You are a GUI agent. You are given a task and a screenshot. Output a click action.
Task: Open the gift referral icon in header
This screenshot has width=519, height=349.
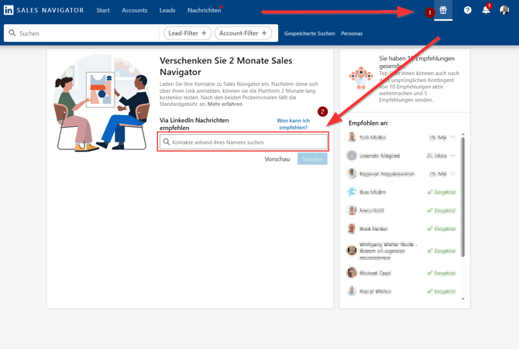coord(443,10)
